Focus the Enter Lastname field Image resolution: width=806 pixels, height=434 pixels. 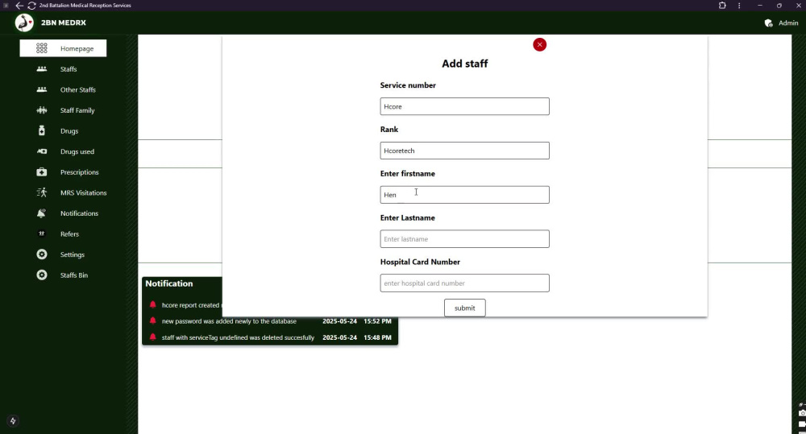point(465,239)
